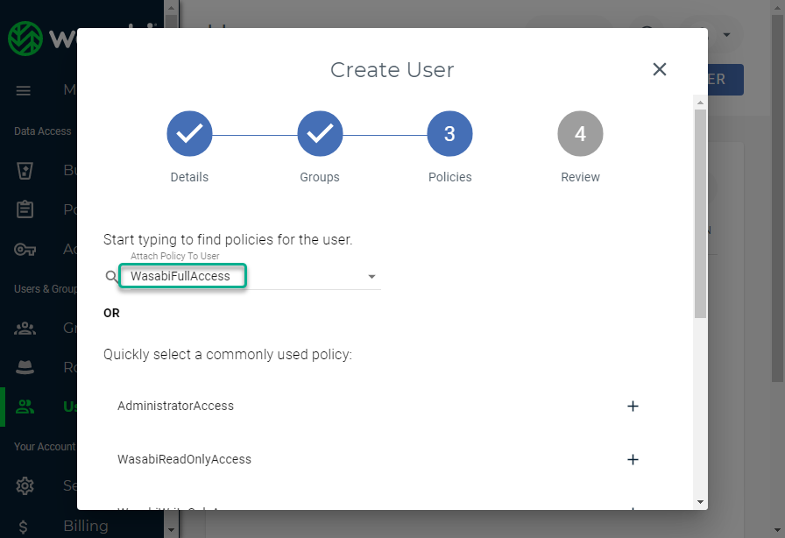Click the policy search magnifier icon
The height and width of the screenshot is (538, 785).
(x=111, y=276)
